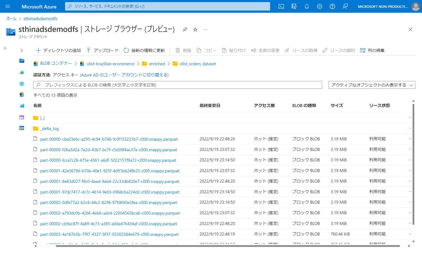Open more options ellipsis beside title

(x=206, y=29)
